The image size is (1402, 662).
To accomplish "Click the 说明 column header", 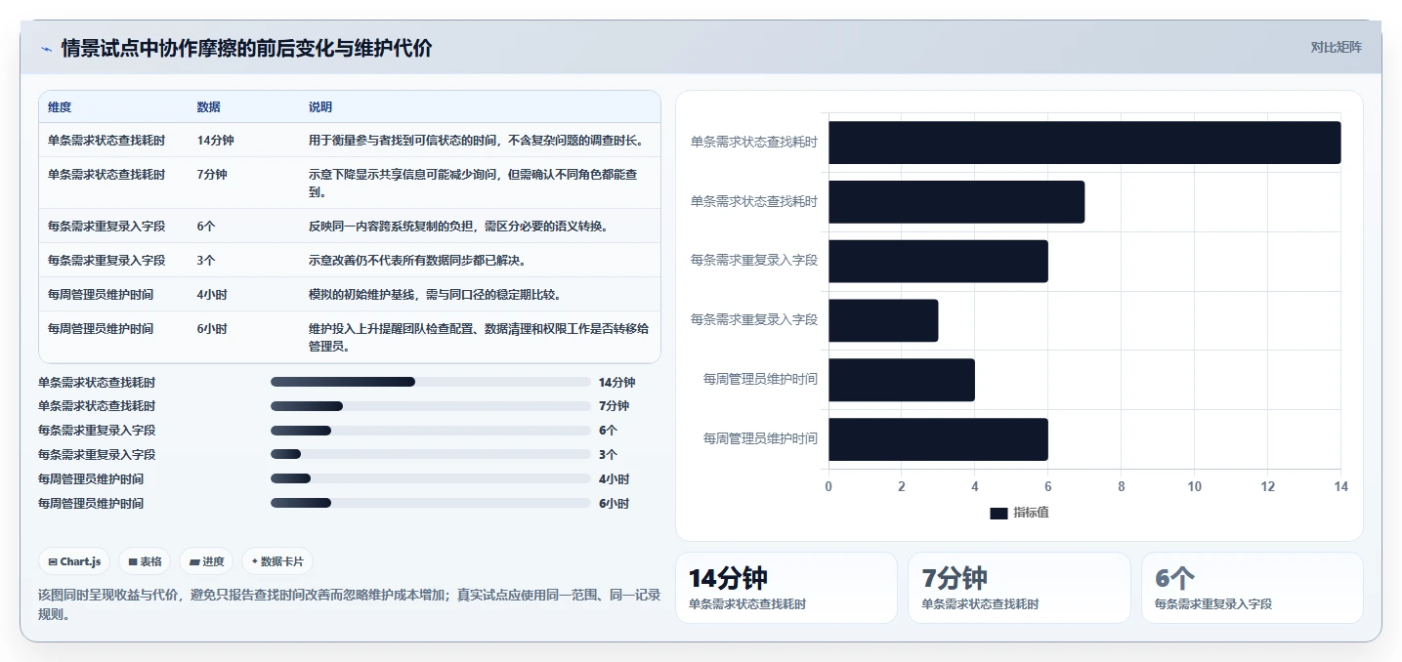I will (320, 107).
